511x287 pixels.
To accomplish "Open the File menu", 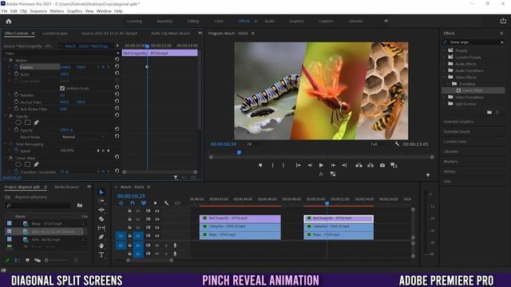I will tap(4, 11).
